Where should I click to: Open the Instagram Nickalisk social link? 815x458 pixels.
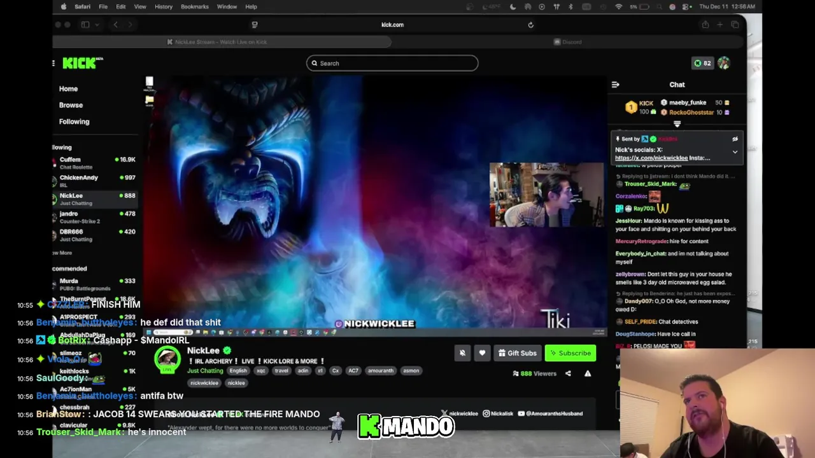(498, 413)
